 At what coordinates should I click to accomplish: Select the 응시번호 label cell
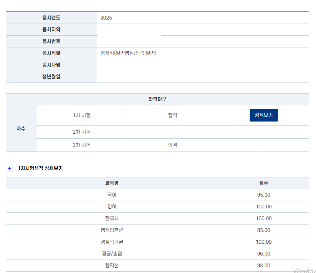pos(52,41)
